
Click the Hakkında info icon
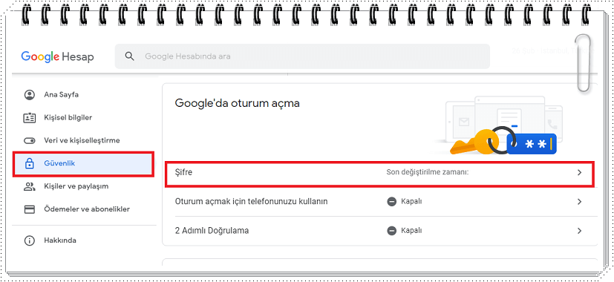pyautogui.click(x=30, y=240)
